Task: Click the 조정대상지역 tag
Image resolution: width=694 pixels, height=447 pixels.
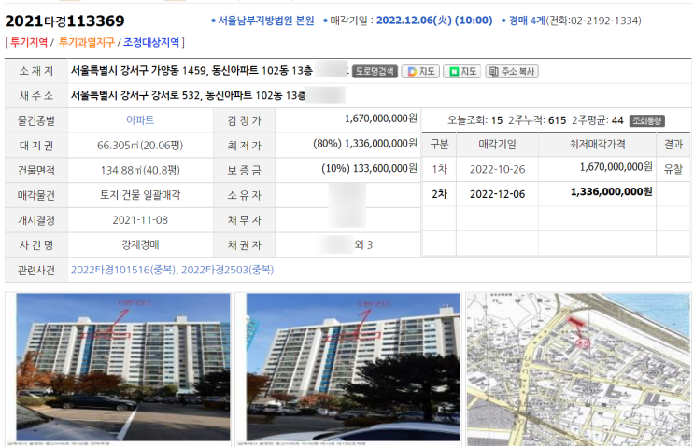Action: 151,42
